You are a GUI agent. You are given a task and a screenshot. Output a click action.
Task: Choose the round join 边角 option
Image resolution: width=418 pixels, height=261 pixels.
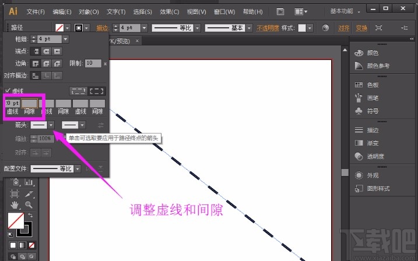coord(46,64)
